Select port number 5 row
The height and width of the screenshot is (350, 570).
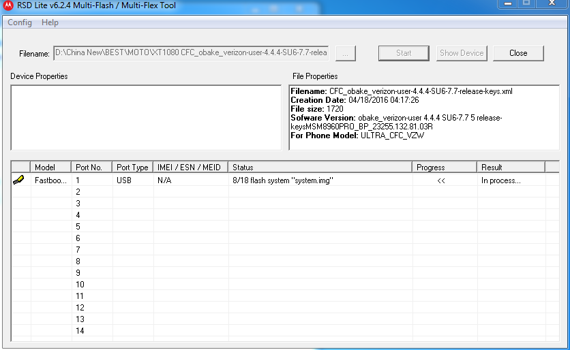coord(78,227)
